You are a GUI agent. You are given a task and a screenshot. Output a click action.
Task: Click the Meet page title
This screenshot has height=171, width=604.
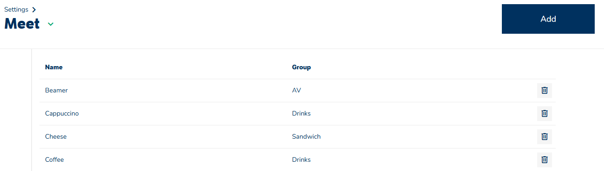(22, 24)
